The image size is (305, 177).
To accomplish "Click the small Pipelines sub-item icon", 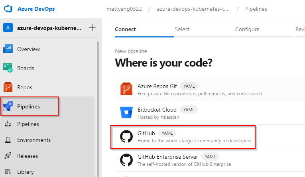I will (8, 124).
